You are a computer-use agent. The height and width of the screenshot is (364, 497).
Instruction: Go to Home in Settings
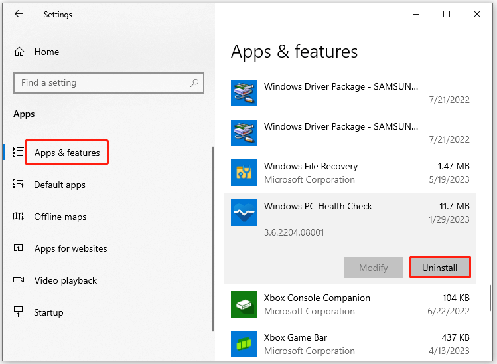pos(46,52)
